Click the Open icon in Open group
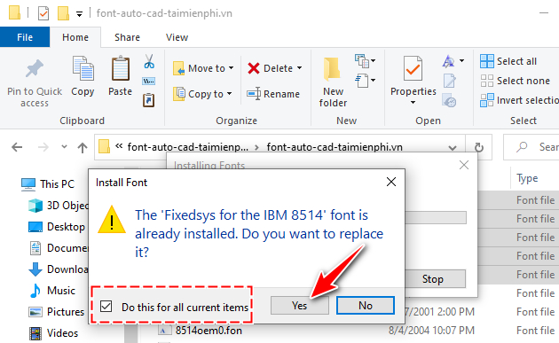559x343 pixels. 448,61
